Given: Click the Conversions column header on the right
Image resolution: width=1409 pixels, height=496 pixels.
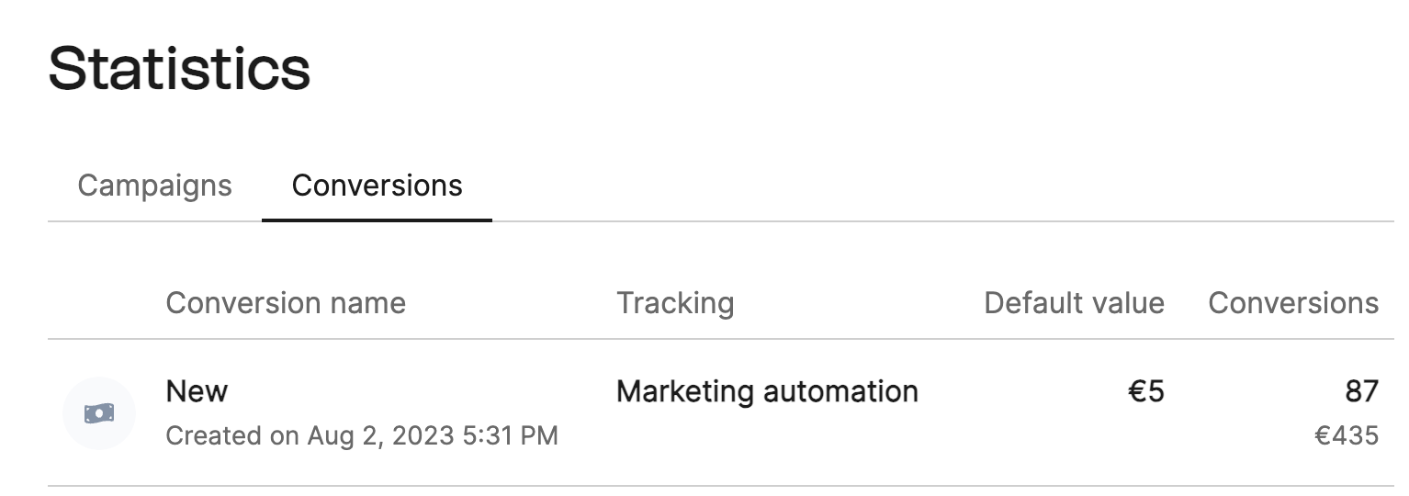Looking at the screenshot, I should pyautogui.click(x=1293, y=303).
